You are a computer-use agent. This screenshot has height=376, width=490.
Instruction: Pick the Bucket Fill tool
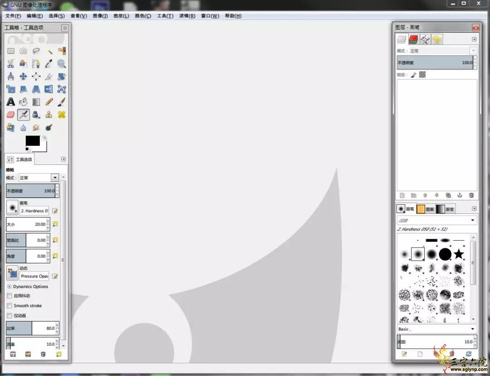pos(24,102)
